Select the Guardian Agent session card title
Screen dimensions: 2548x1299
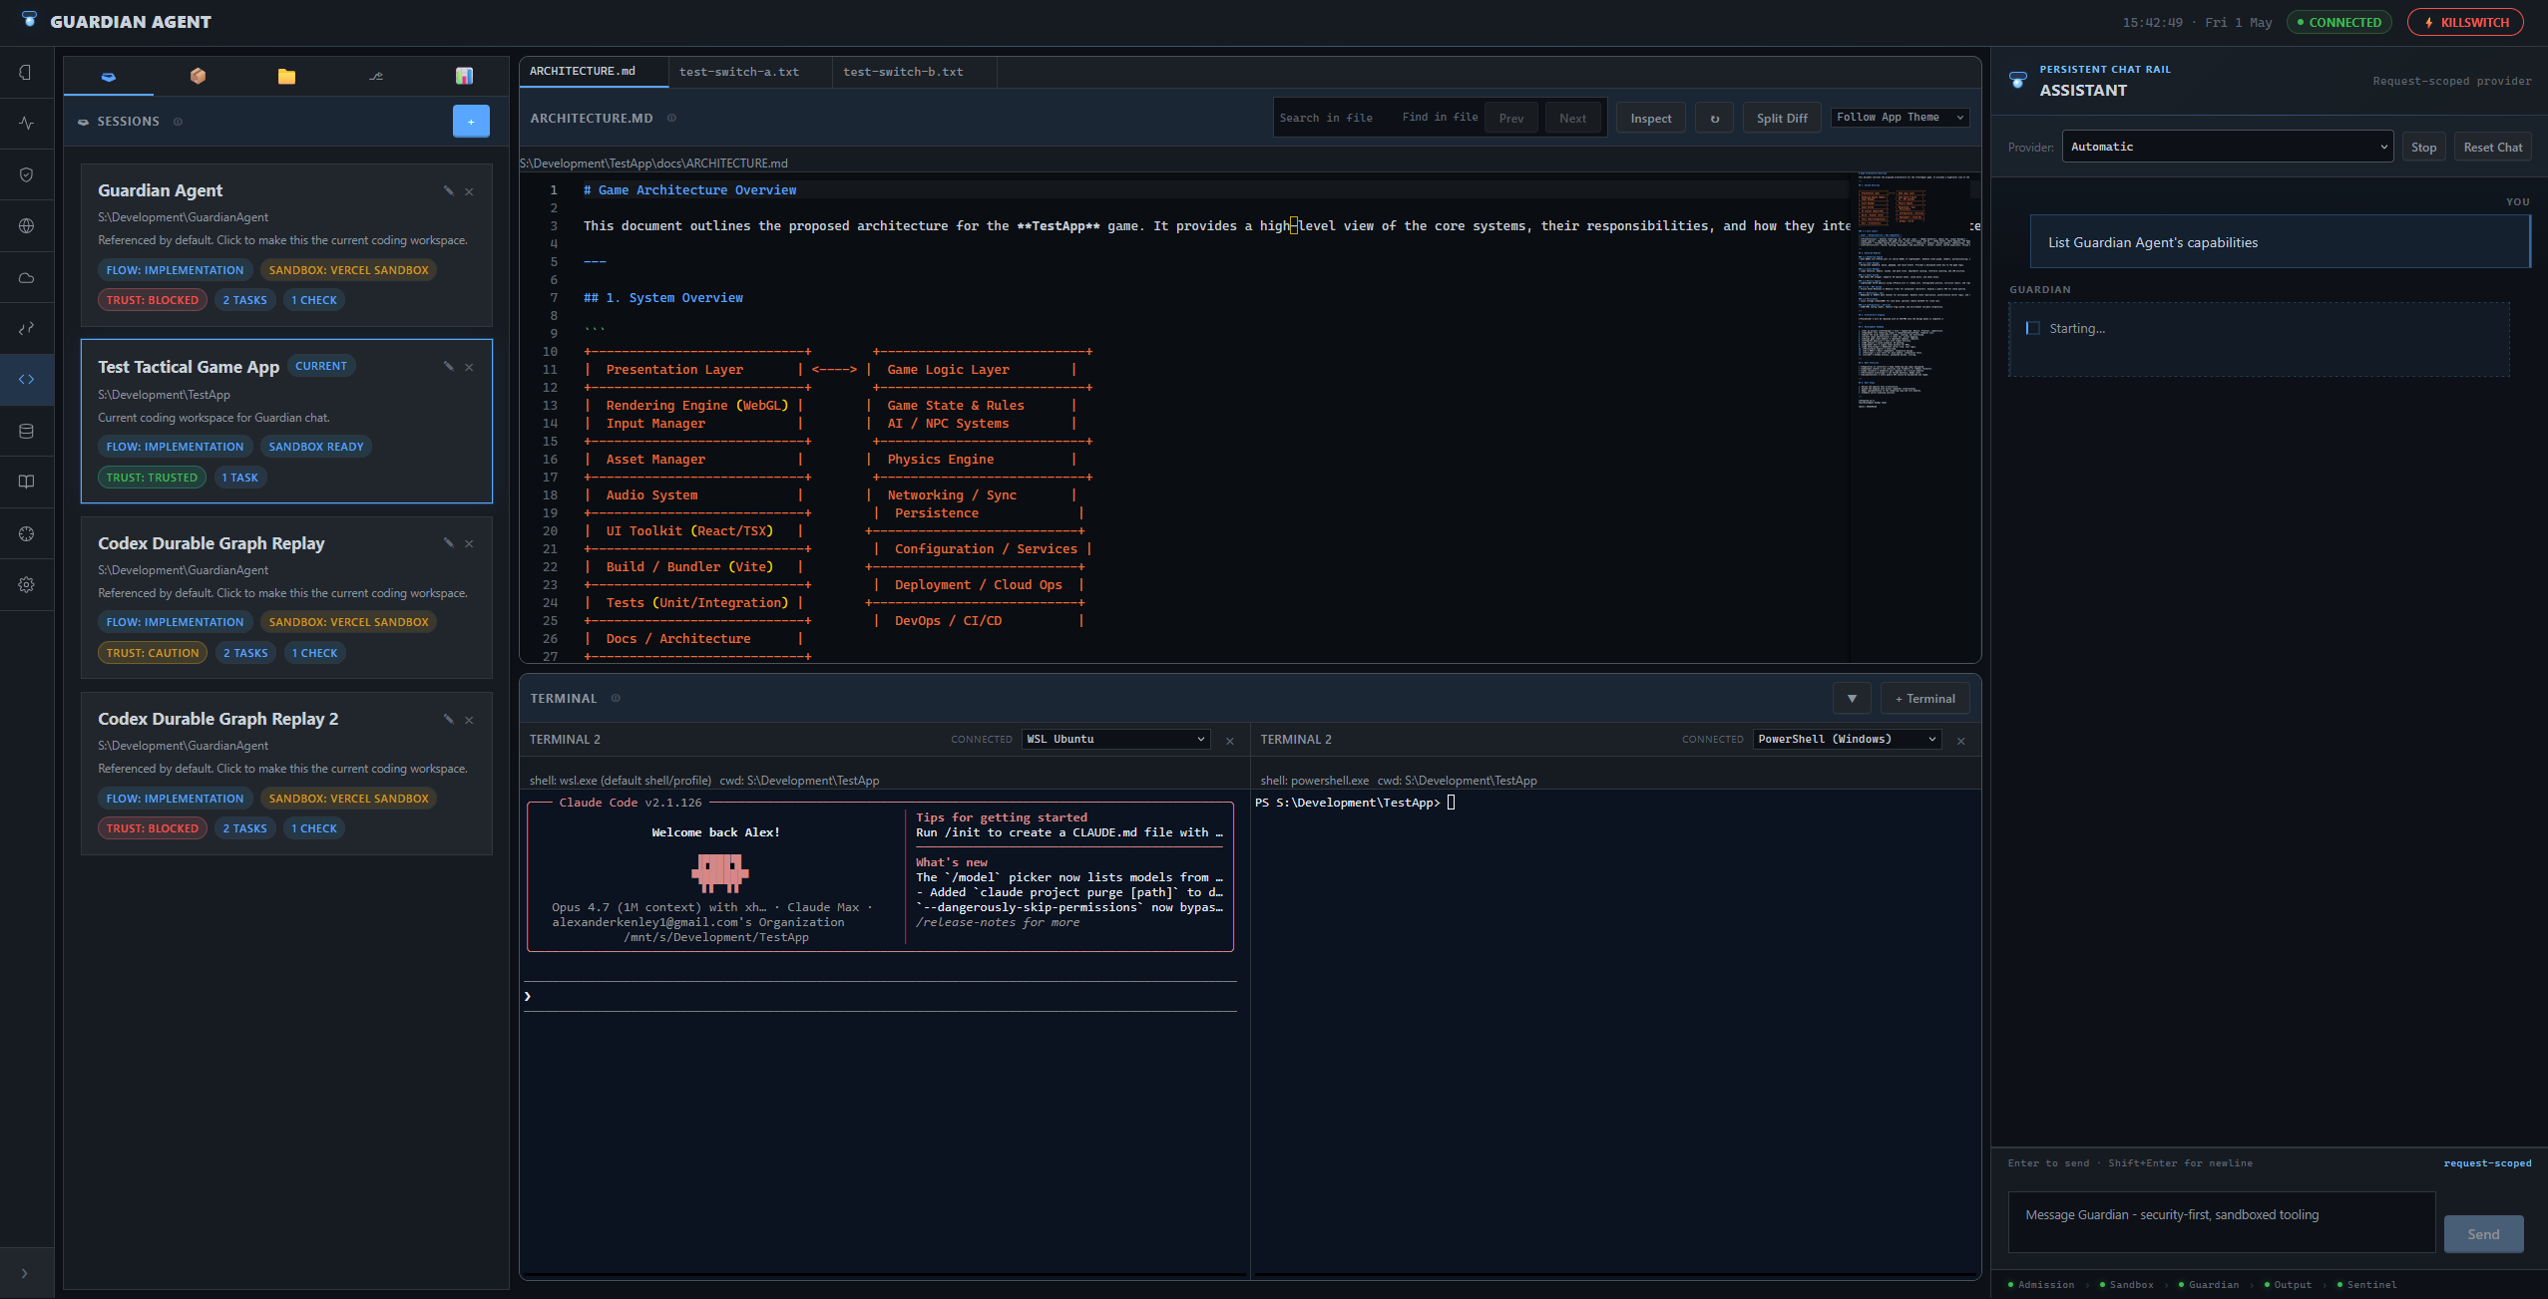click(160, 190)
